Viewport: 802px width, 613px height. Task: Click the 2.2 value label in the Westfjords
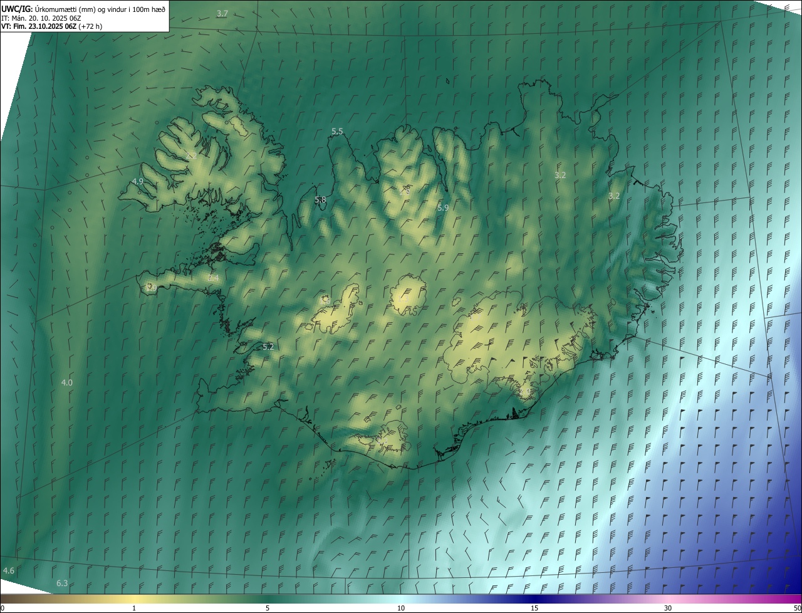192,155
